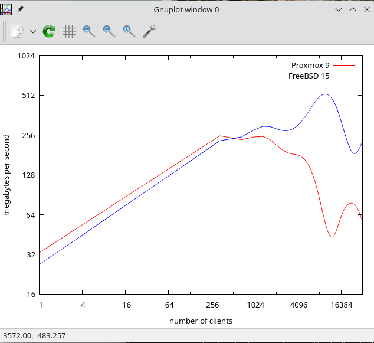Apply previous zoom with minus magnifier
This screenshot has width=374, height=343.
pos(89,31)
